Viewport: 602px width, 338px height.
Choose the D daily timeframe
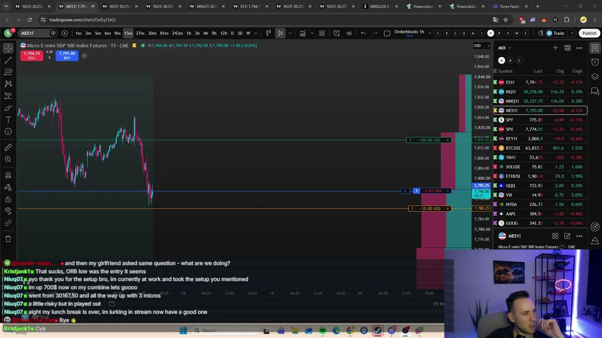pos(232,33)
